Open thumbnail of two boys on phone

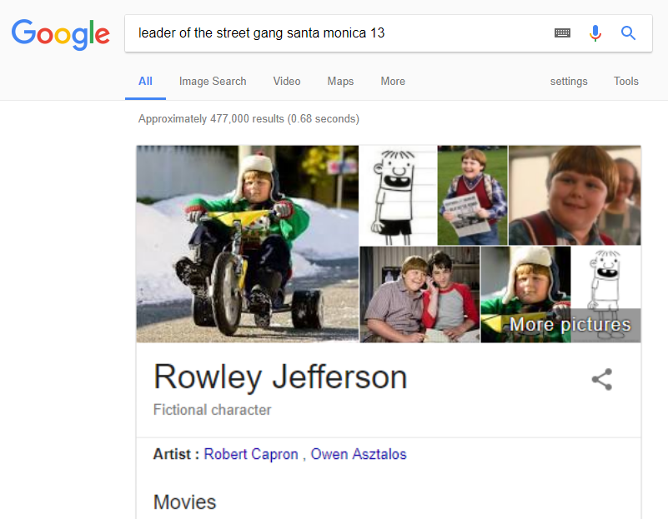point(419,294)
